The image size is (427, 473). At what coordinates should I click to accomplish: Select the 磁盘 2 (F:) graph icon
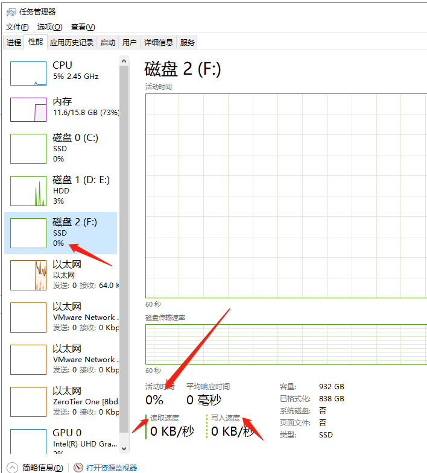(x=28, y=233)
